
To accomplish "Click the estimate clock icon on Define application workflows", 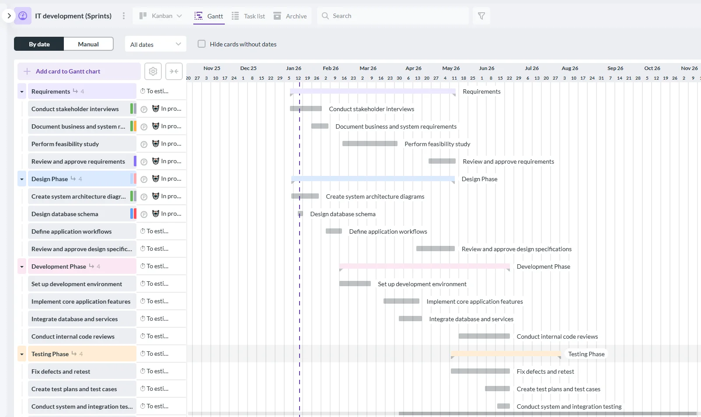I will click(142, 231).
